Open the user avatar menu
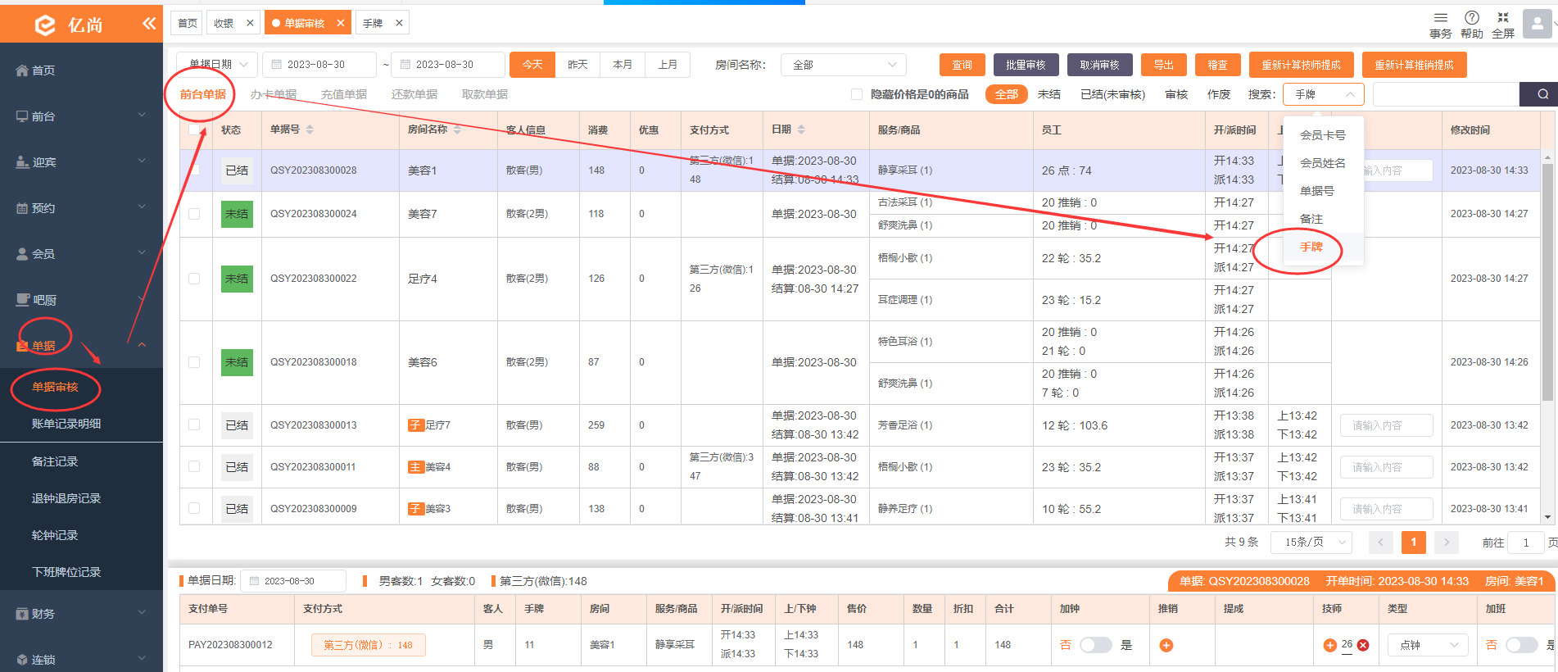 (1537, 24)
